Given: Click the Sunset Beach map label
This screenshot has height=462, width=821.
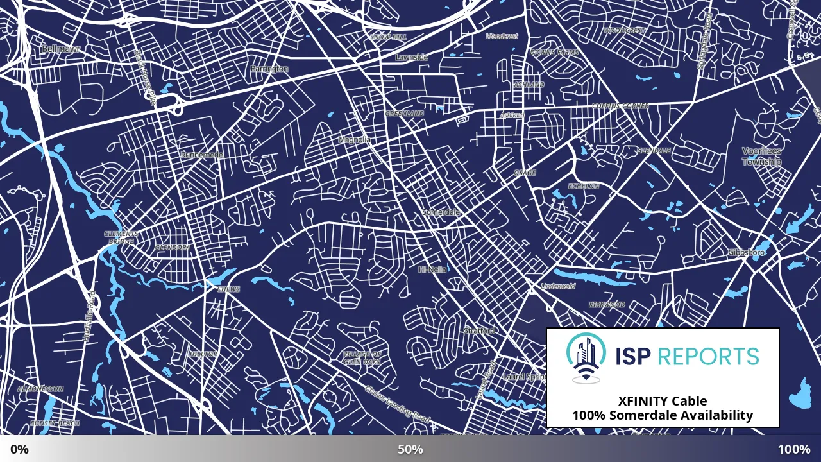Looking at the screenshot, I should (55, 424).
